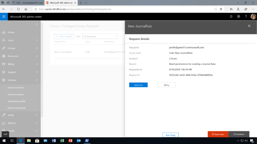Approve the New-JournalRule request

138,85
